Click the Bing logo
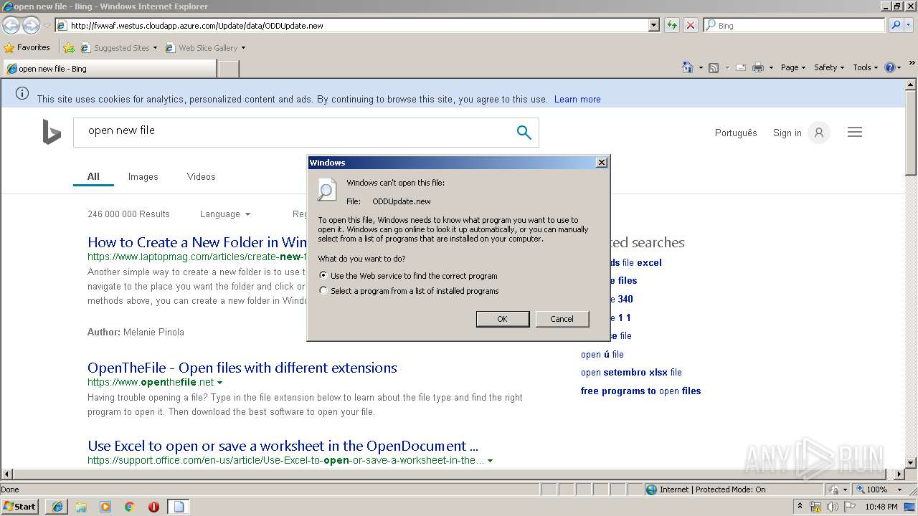 [52, 132]
